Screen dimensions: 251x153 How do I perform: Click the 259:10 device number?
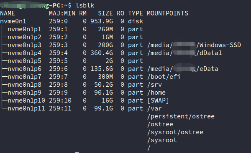click(60, 100)
